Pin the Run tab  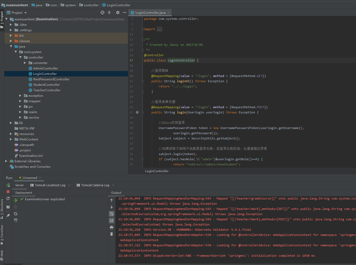click(x=8, y=215)
